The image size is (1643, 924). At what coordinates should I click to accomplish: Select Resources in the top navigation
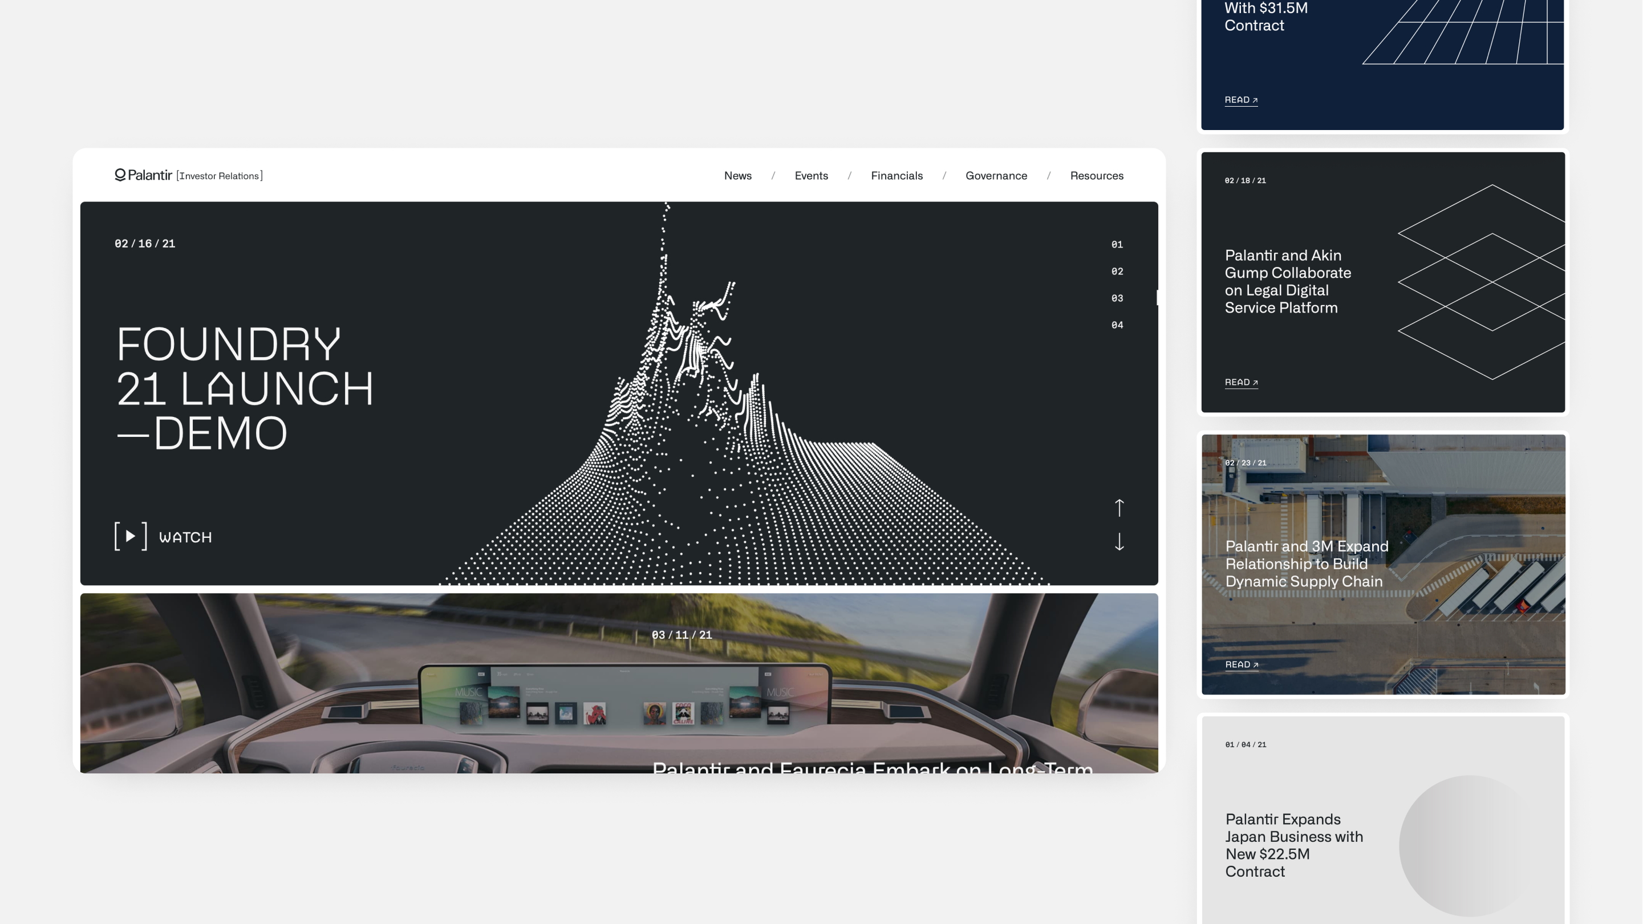point(1097,176)
